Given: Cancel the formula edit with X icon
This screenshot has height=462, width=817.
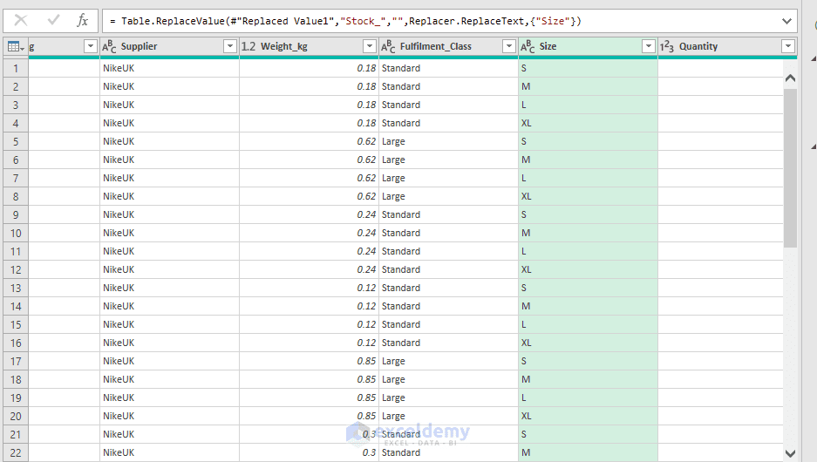Looking at the screenshot, I should 21,21.
